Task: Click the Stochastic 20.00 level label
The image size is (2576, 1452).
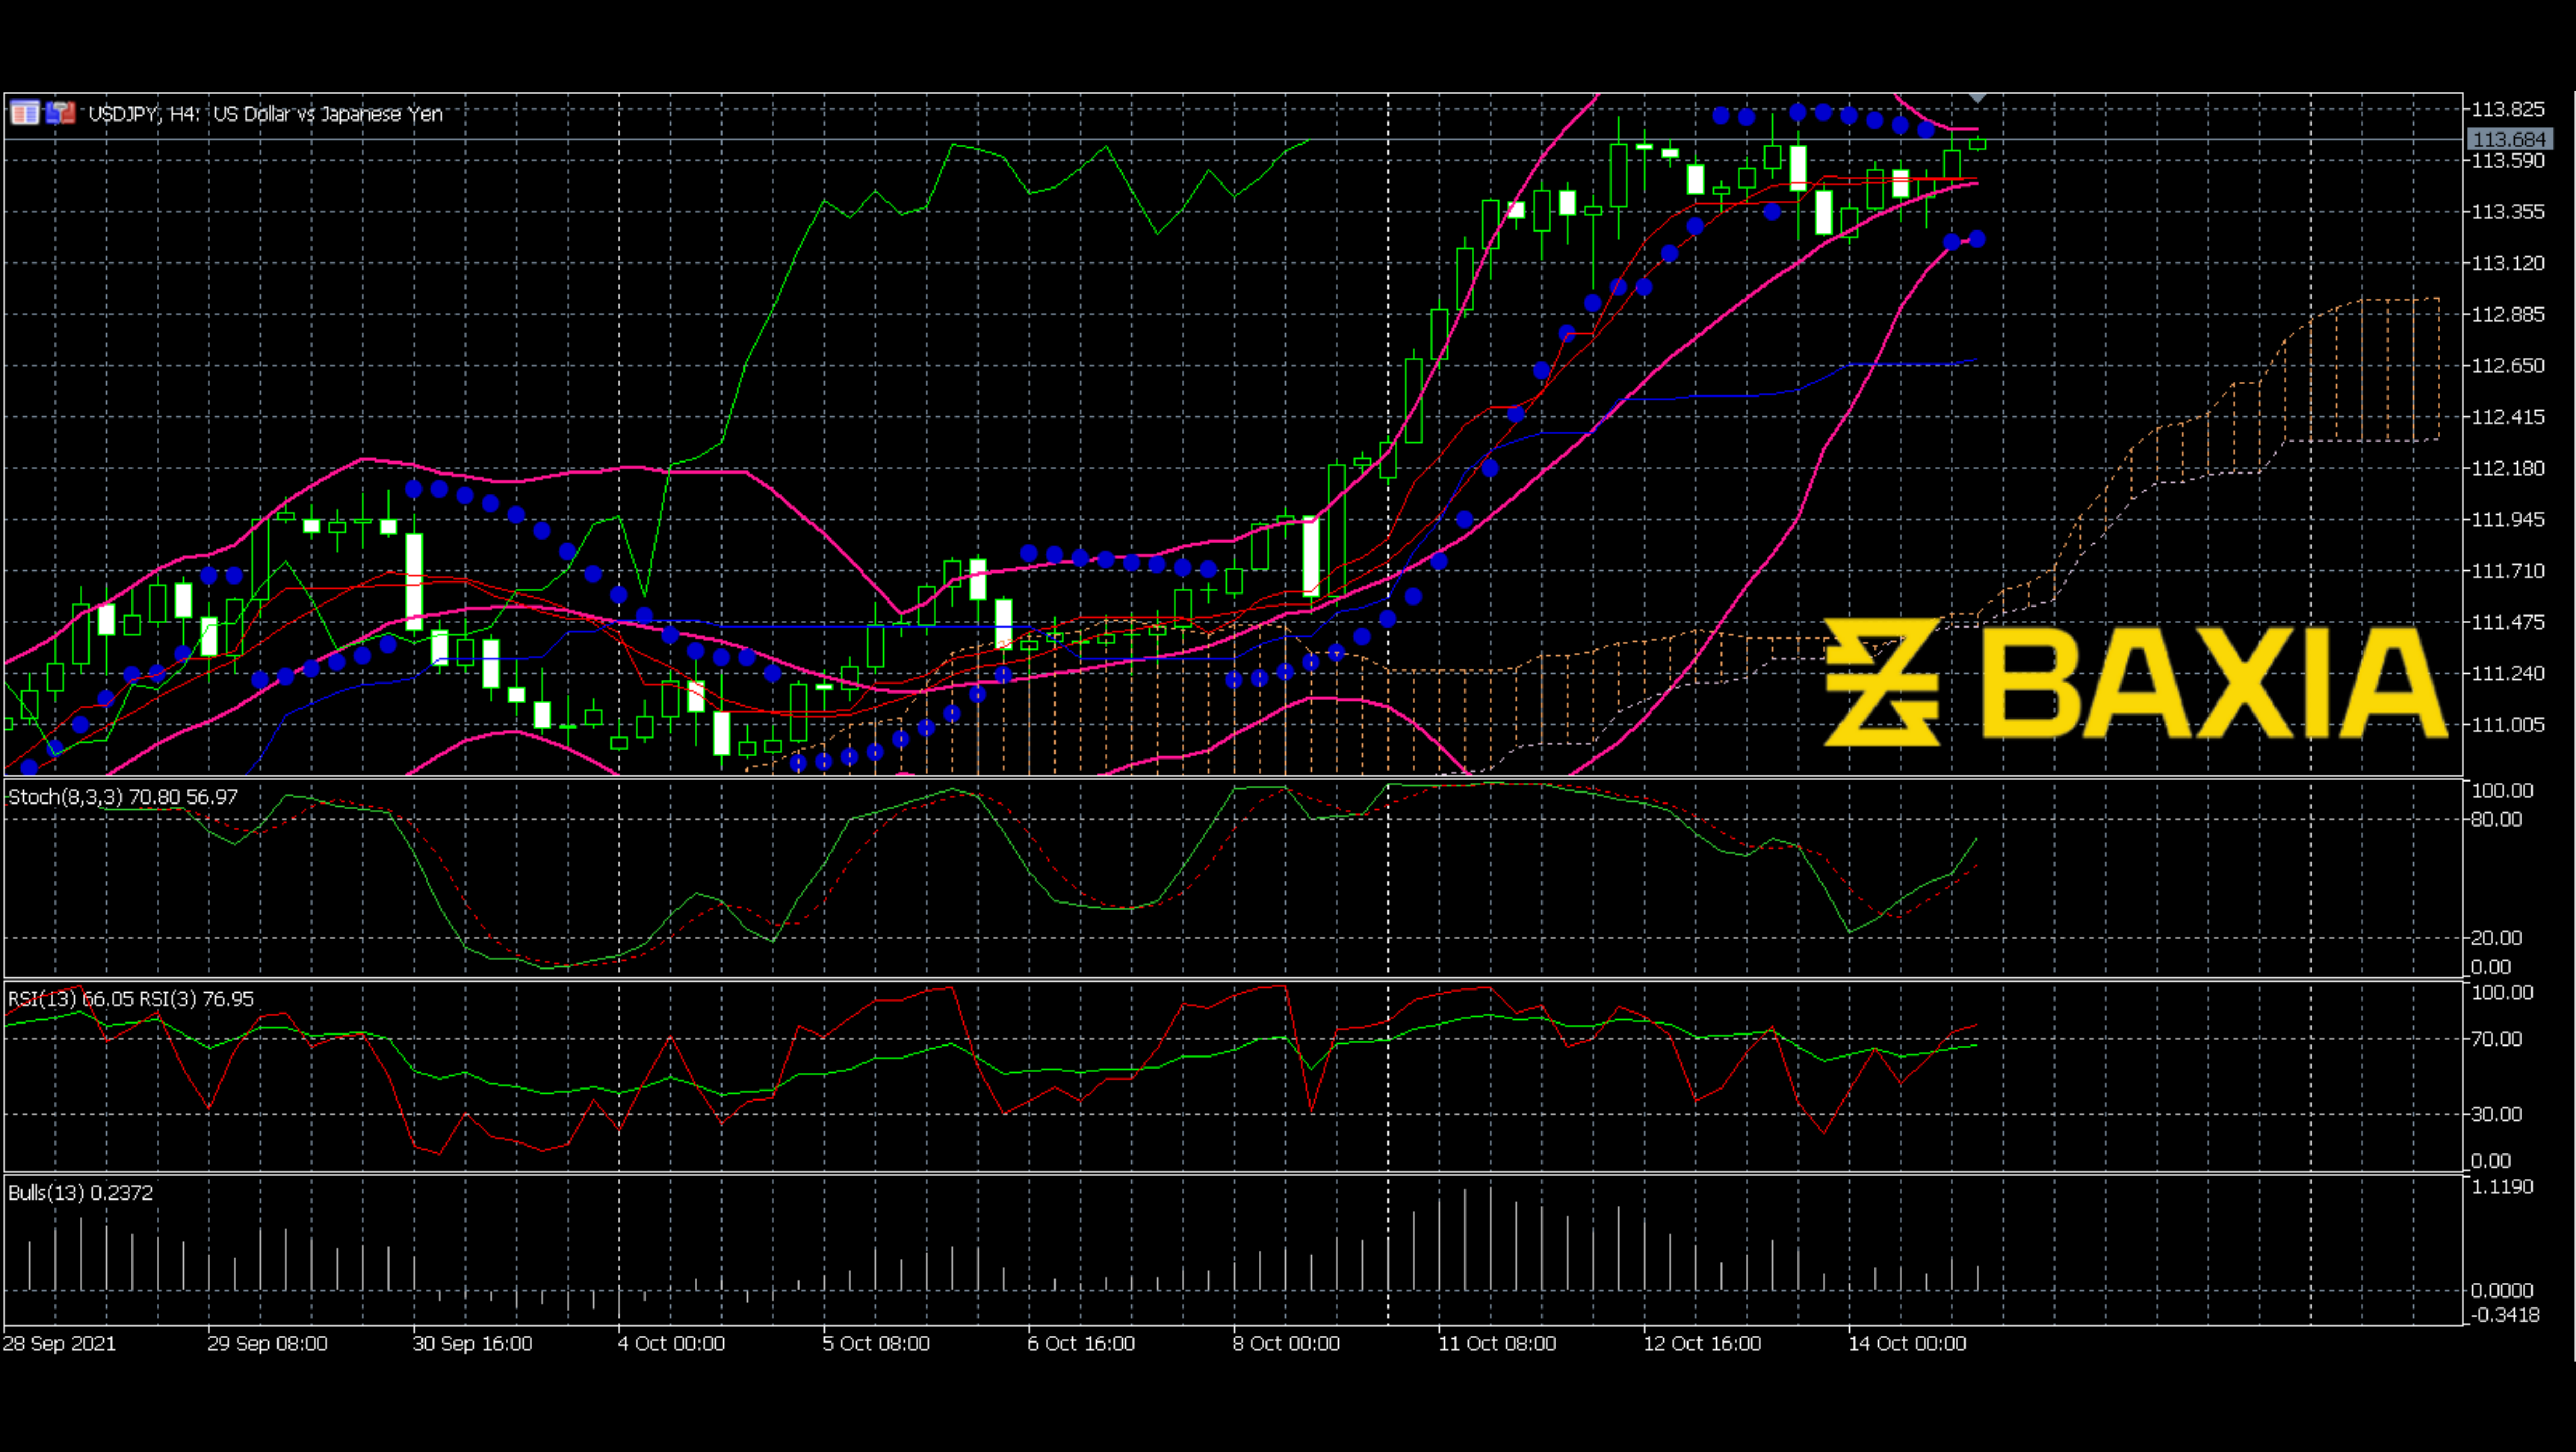Action: pos(2497,938)
